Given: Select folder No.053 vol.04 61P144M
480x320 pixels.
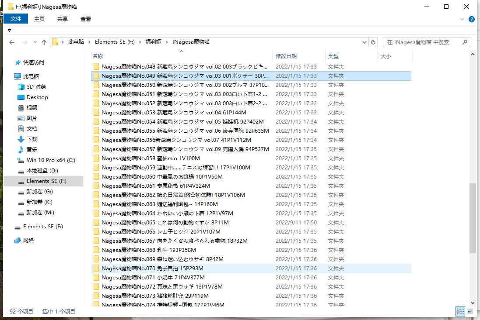Looking at the screenshot, I should [x=251, y=112].
